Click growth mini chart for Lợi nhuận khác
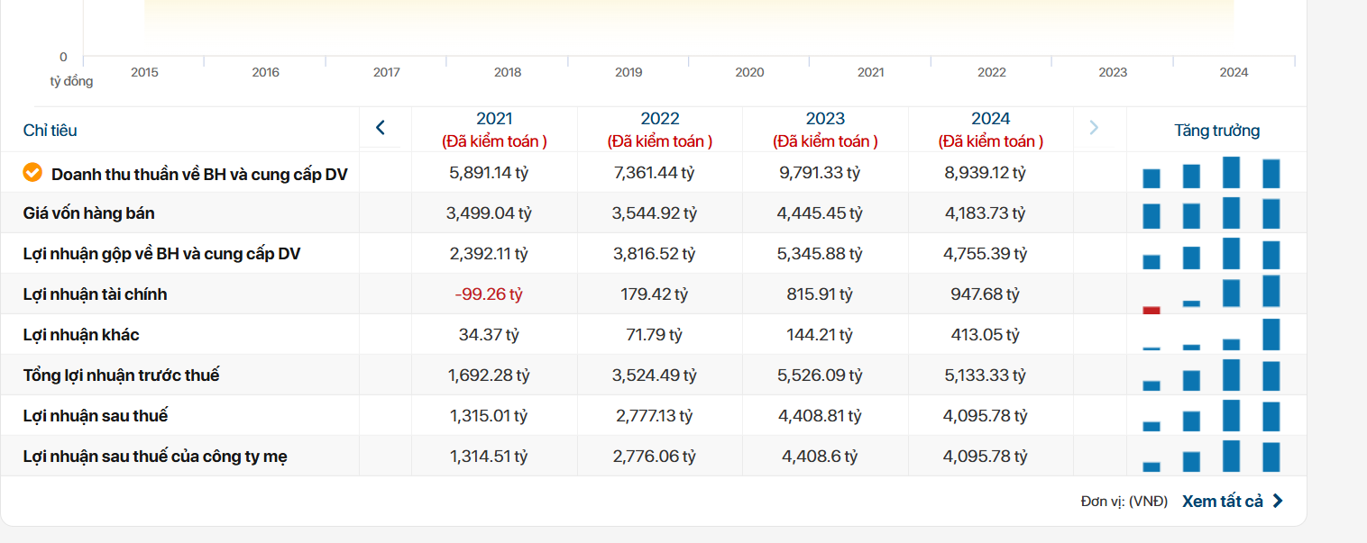The image size is (1367, 543). pyautogui.click(x=1211, y=334)
